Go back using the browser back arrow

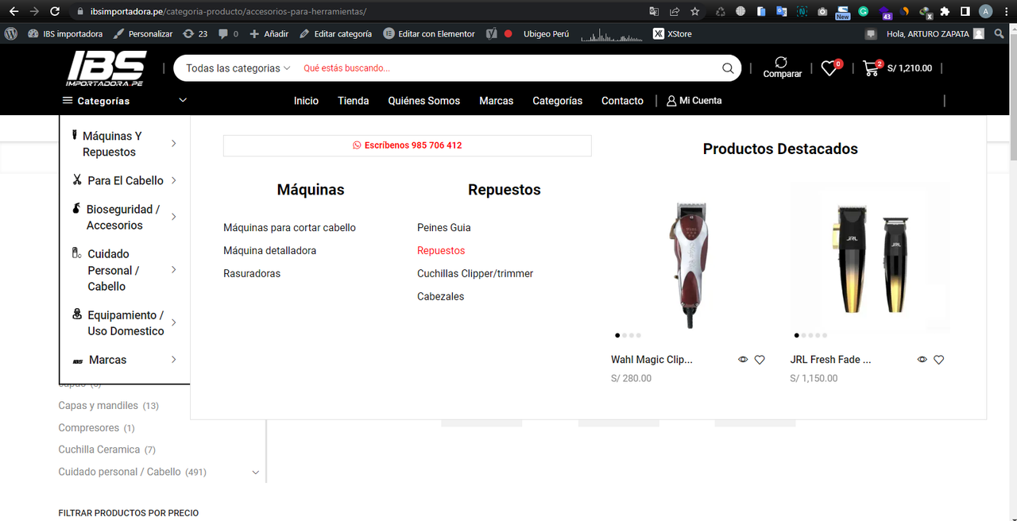coord(14,11)
